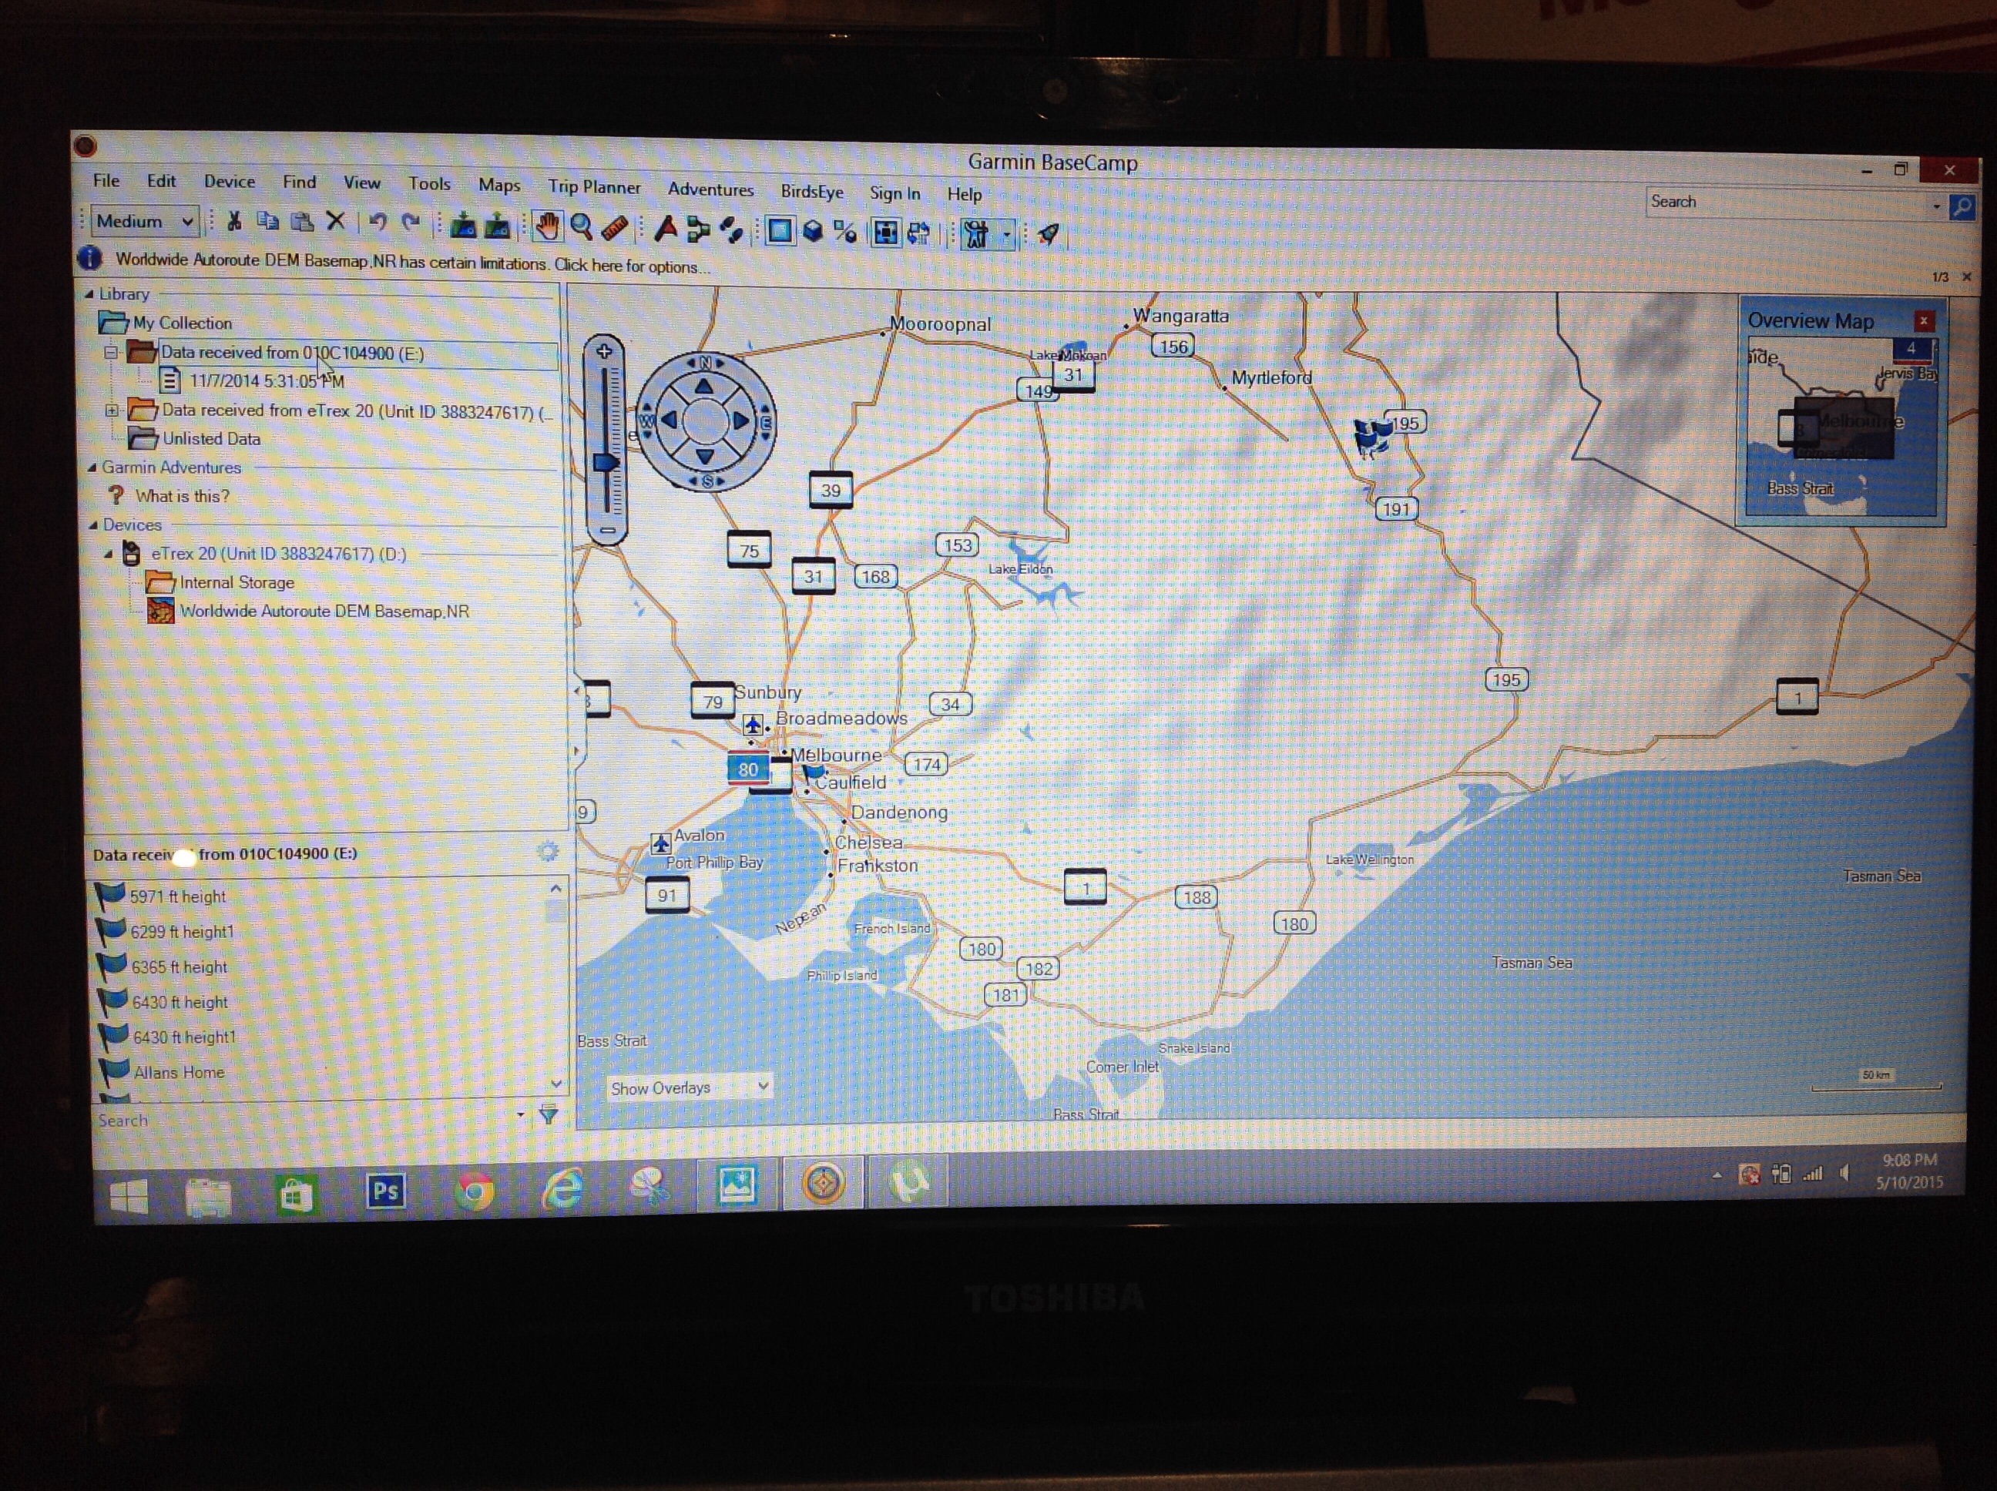Collapse the Garmin Adventures section
This screenshot has width=1997, height=1491.
[x=91, y=467]
